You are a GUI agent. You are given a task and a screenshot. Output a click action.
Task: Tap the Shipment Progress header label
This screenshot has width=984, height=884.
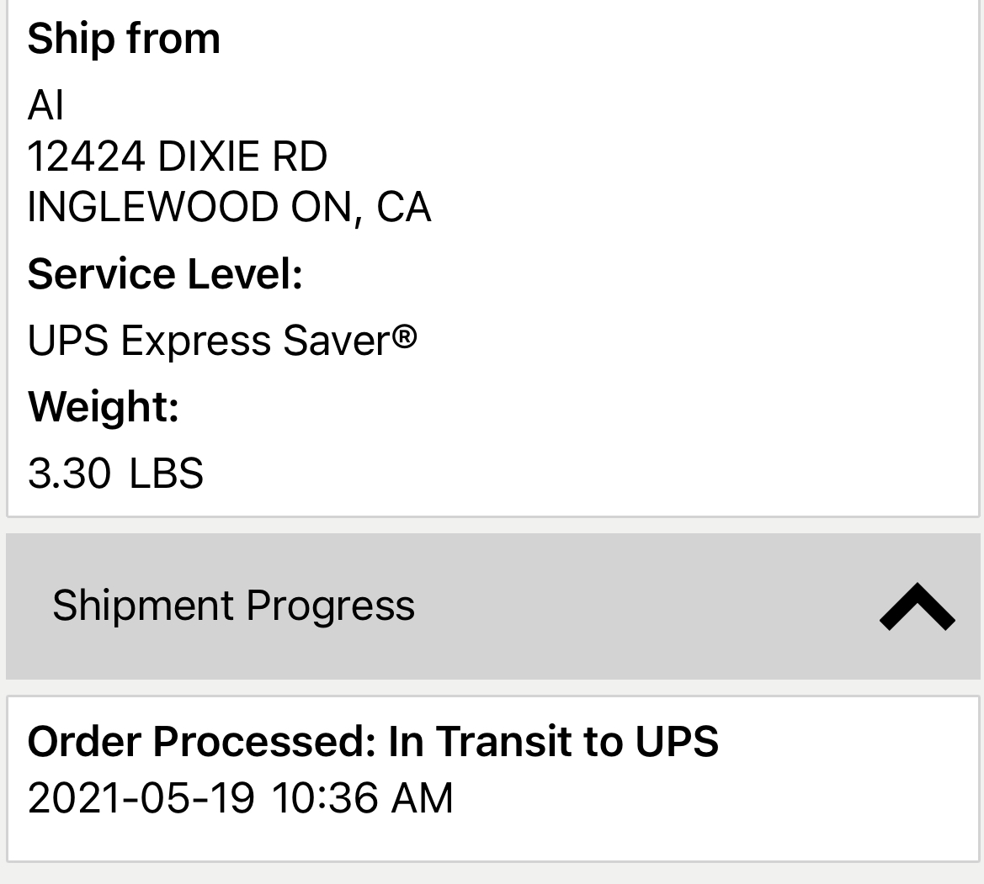[x=233, y=606]
